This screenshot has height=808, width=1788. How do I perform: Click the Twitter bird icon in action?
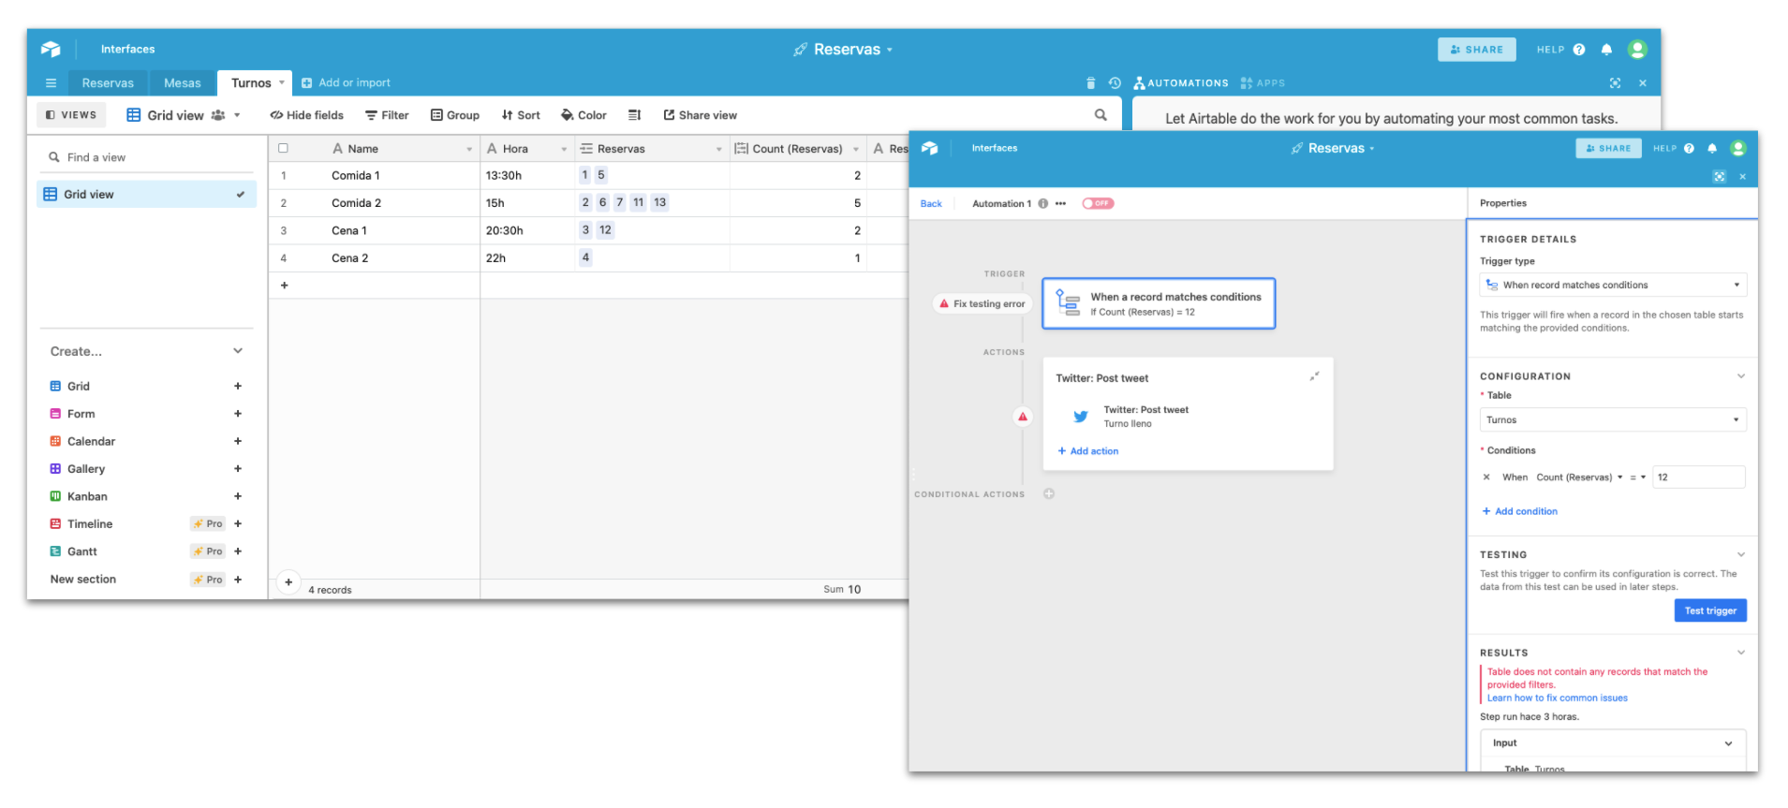coord(1081,417)
